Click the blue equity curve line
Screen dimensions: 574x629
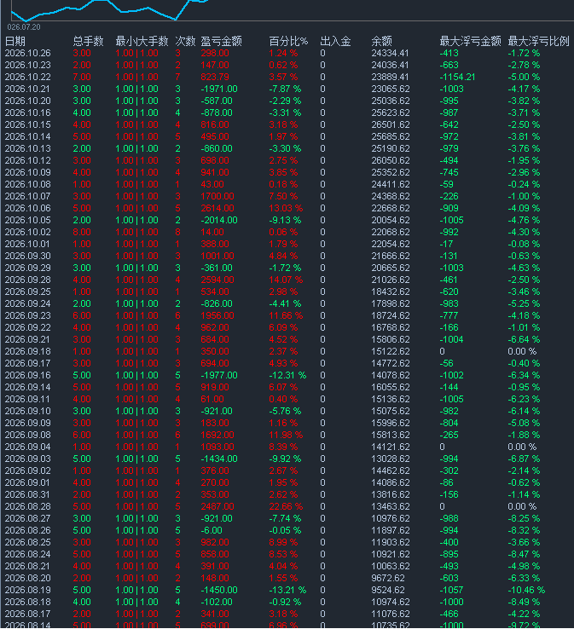click(108, 9)
